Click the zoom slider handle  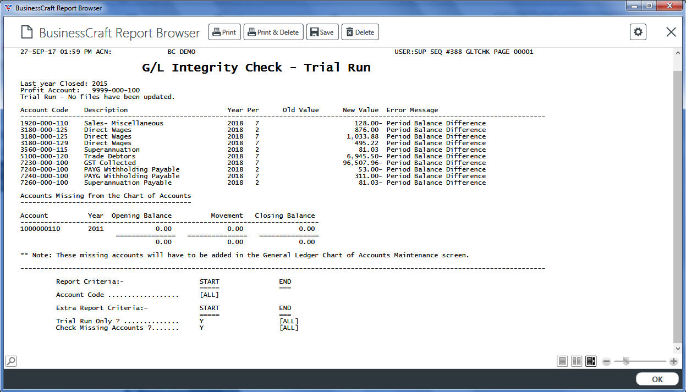[625, 361]
